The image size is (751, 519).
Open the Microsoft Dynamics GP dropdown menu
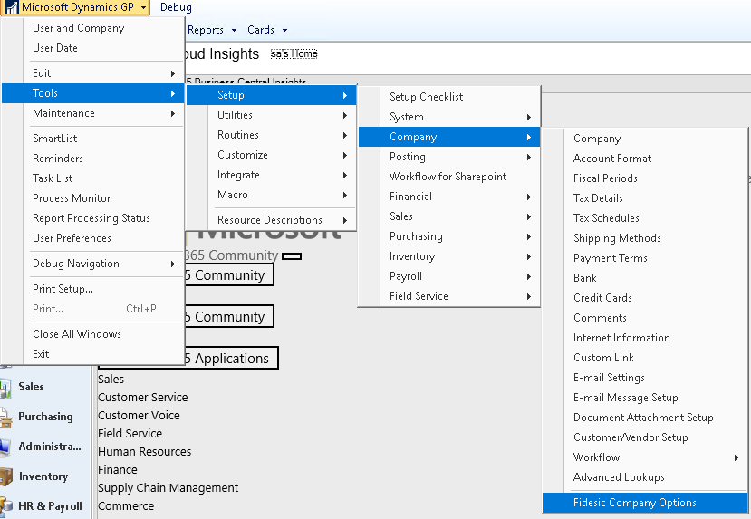coord(75,7)
